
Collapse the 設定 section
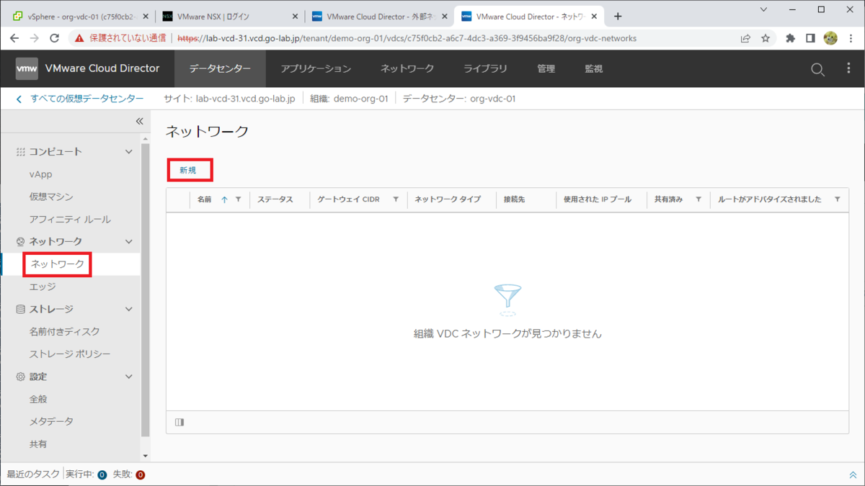tap(129, 377)
